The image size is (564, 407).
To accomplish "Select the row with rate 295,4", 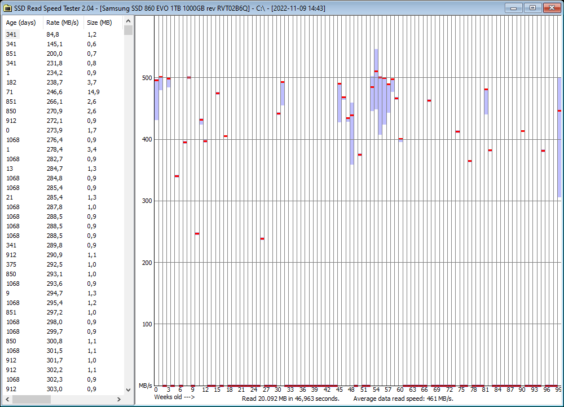I will click(63, 303).
